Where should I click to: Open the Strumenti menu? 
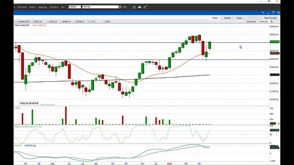(x=22, y=7)
